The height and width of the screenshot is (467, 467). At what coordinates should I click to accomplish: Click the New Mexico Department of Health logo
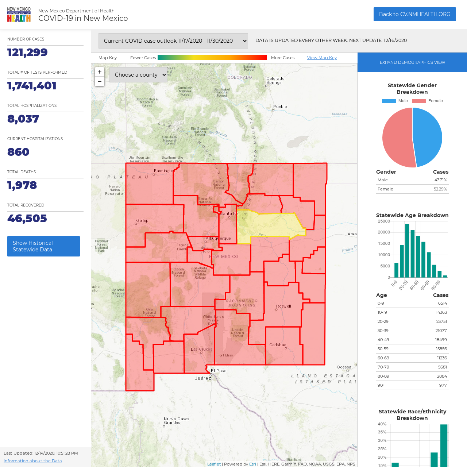(x=19, y=15)
